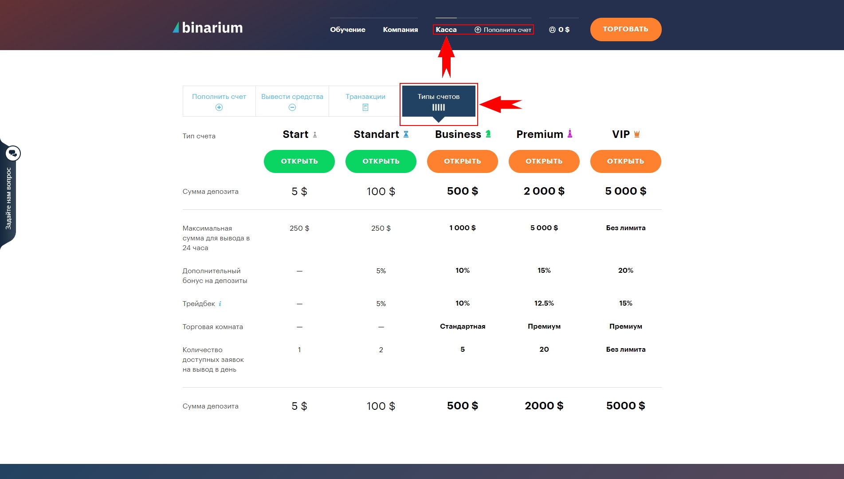
Task: Open the Транзакции tab
Action: [x=365, y=101]
